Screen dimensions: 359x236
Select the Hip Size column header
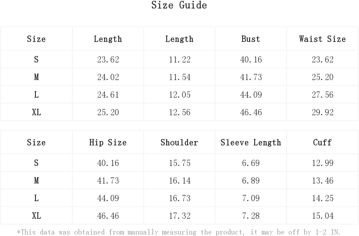[108, 142]
